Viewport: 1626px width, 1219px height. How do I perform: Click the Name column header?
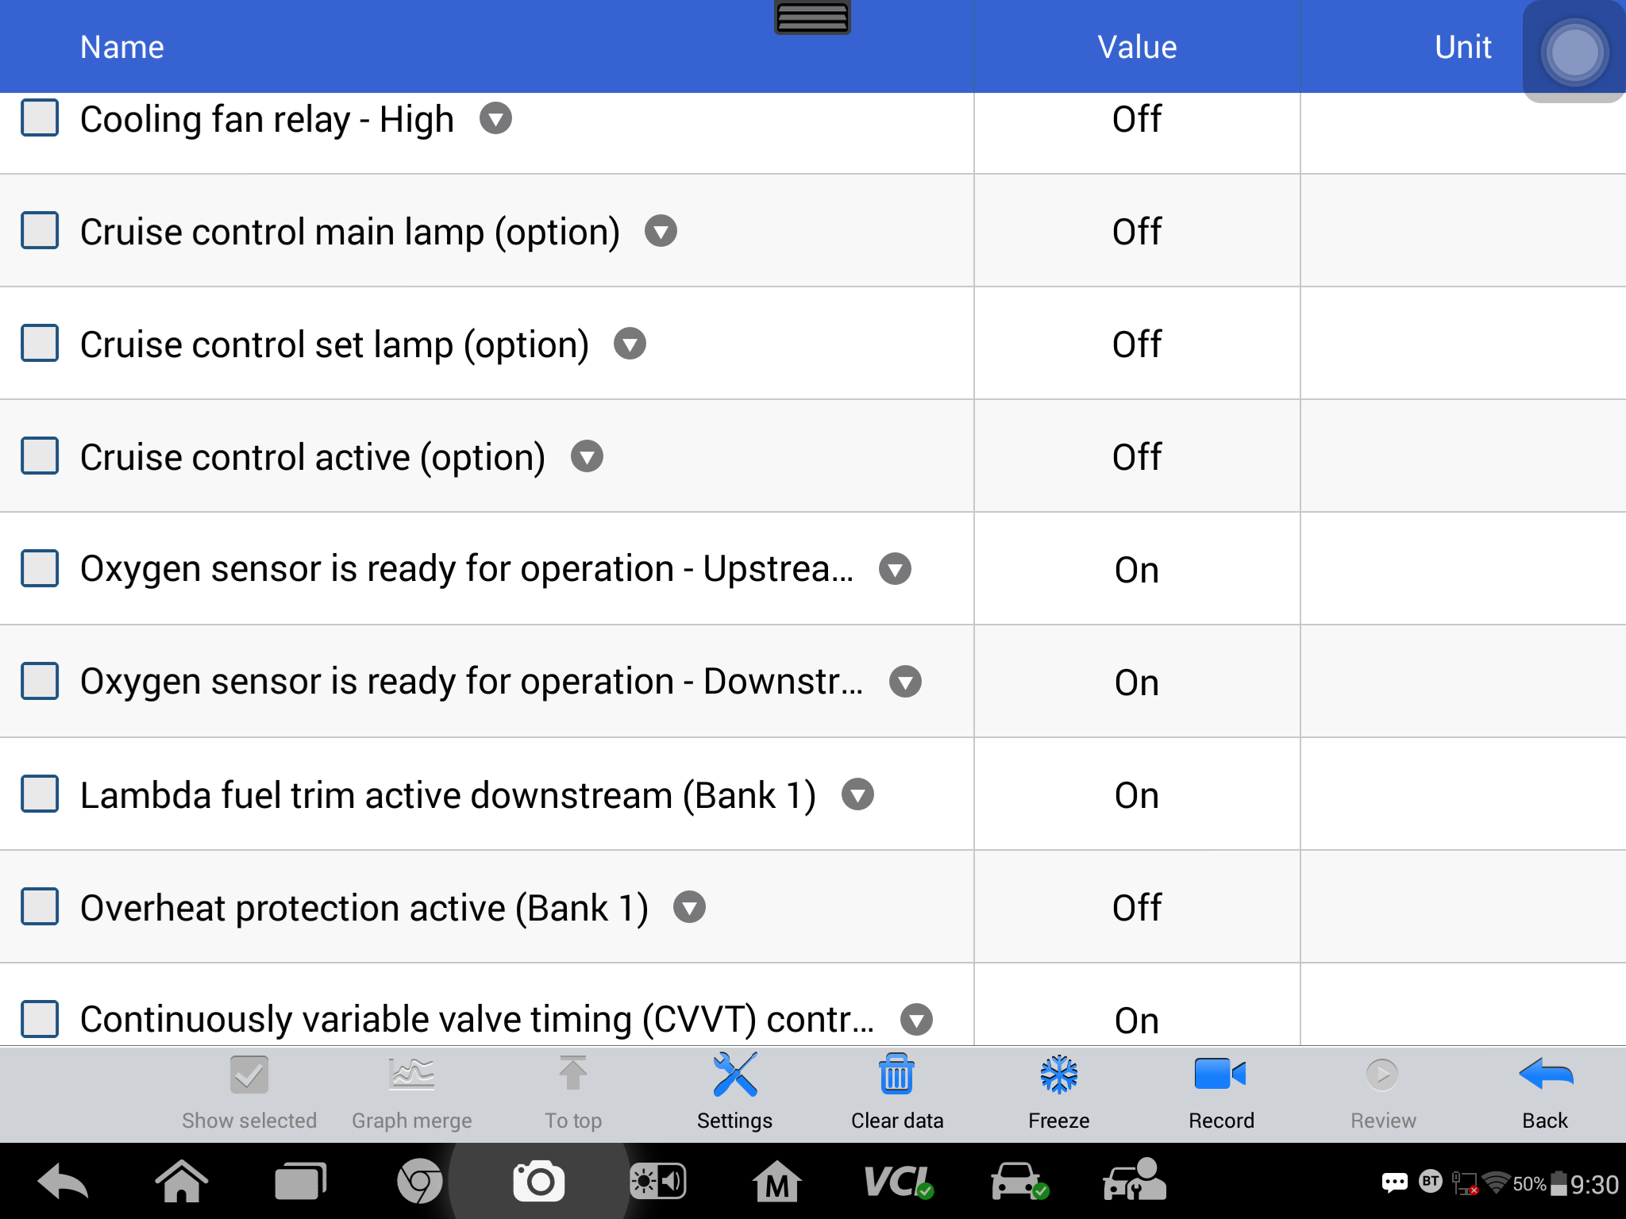(x=122, y=47)
